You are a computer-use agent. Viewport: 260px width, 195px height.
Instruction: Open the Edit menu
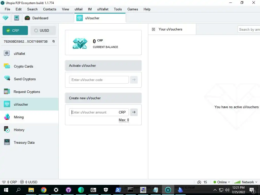click(x=19, y=9)
